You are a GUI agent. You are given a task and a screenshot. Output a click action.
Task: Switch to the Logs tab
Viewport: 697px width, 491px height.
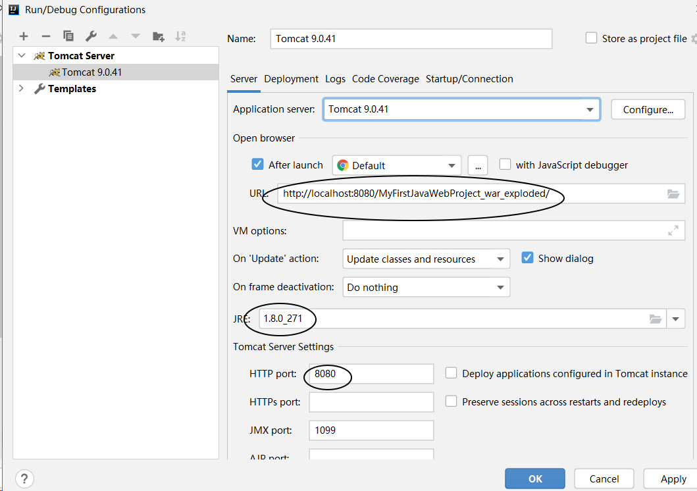[x=335, y=79]
